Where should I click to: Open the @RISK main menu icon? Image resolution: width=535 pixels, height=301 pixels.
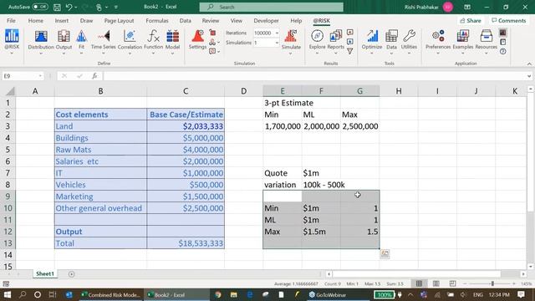click(x=12, y=39)
